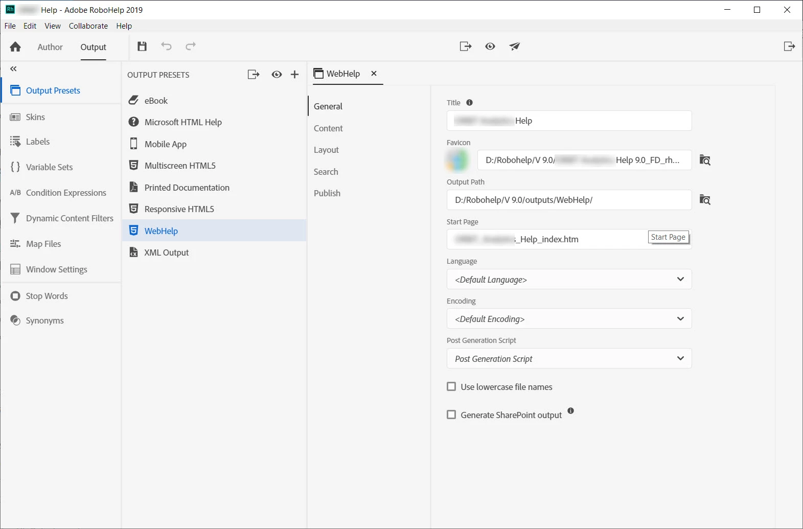Generate preset icon in Output Presets header
Viewport: 803px width, 529px height.
point(254,75)
